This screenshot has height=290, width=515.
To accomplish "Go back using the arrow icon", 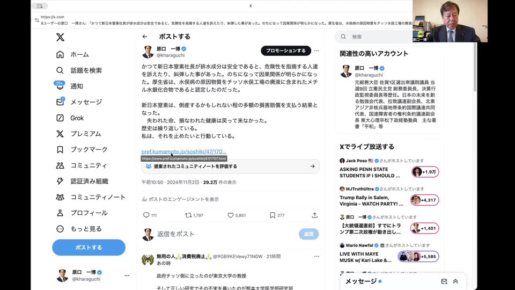I will [x=145, y=37].
